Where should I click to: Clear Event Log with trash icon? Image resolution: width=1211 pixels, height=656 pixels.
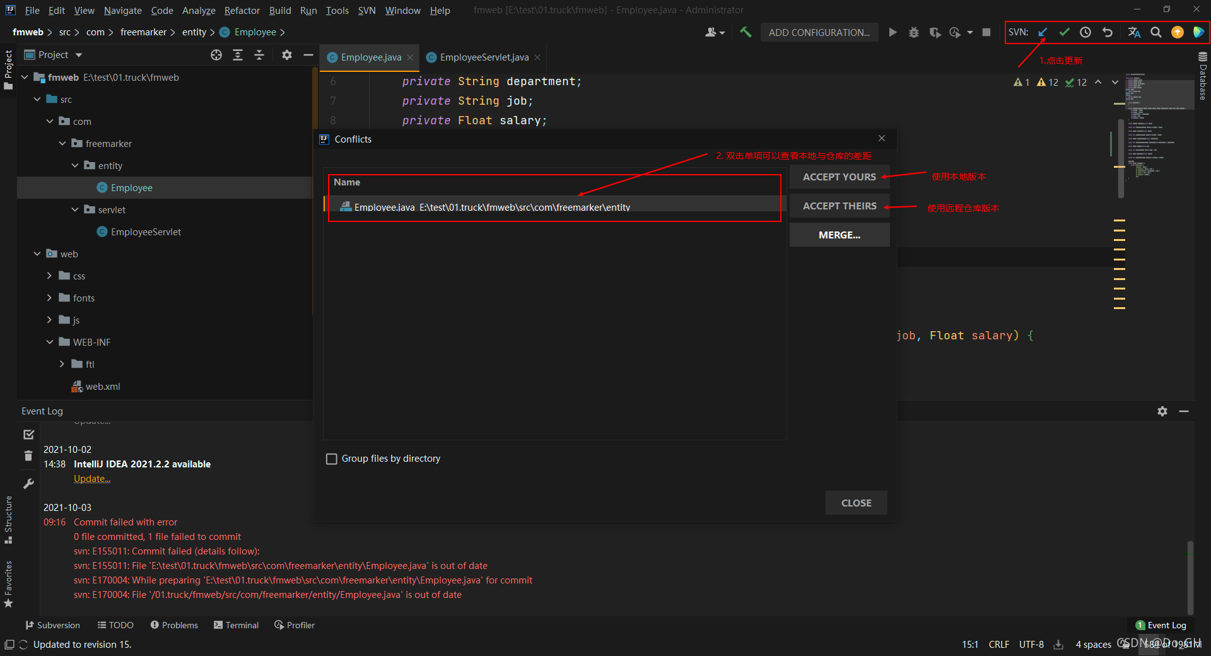28,455
